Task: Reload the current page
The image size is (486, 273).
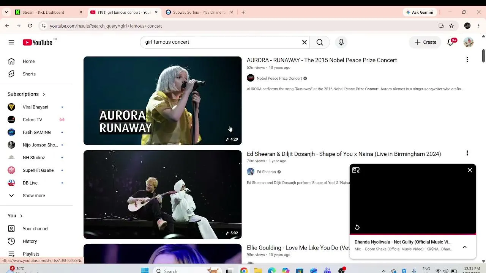Action: click(x=30, y=26)
